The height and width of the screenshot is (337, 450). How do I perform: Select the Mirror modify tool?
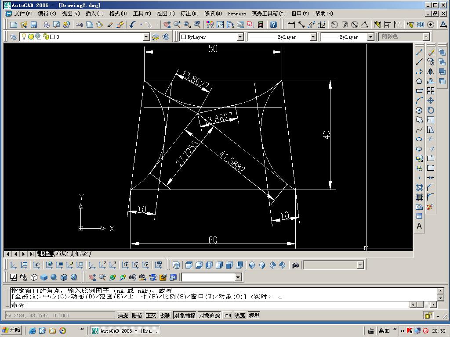click(431, 72)
